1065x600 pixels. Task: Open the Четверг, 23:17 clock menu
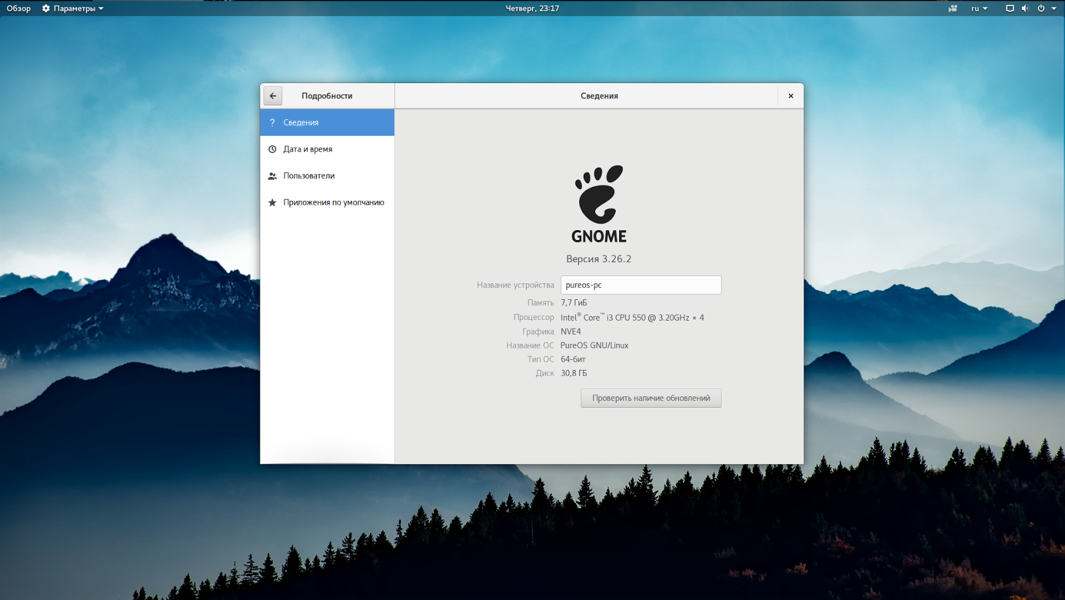(x=532, y=9)
